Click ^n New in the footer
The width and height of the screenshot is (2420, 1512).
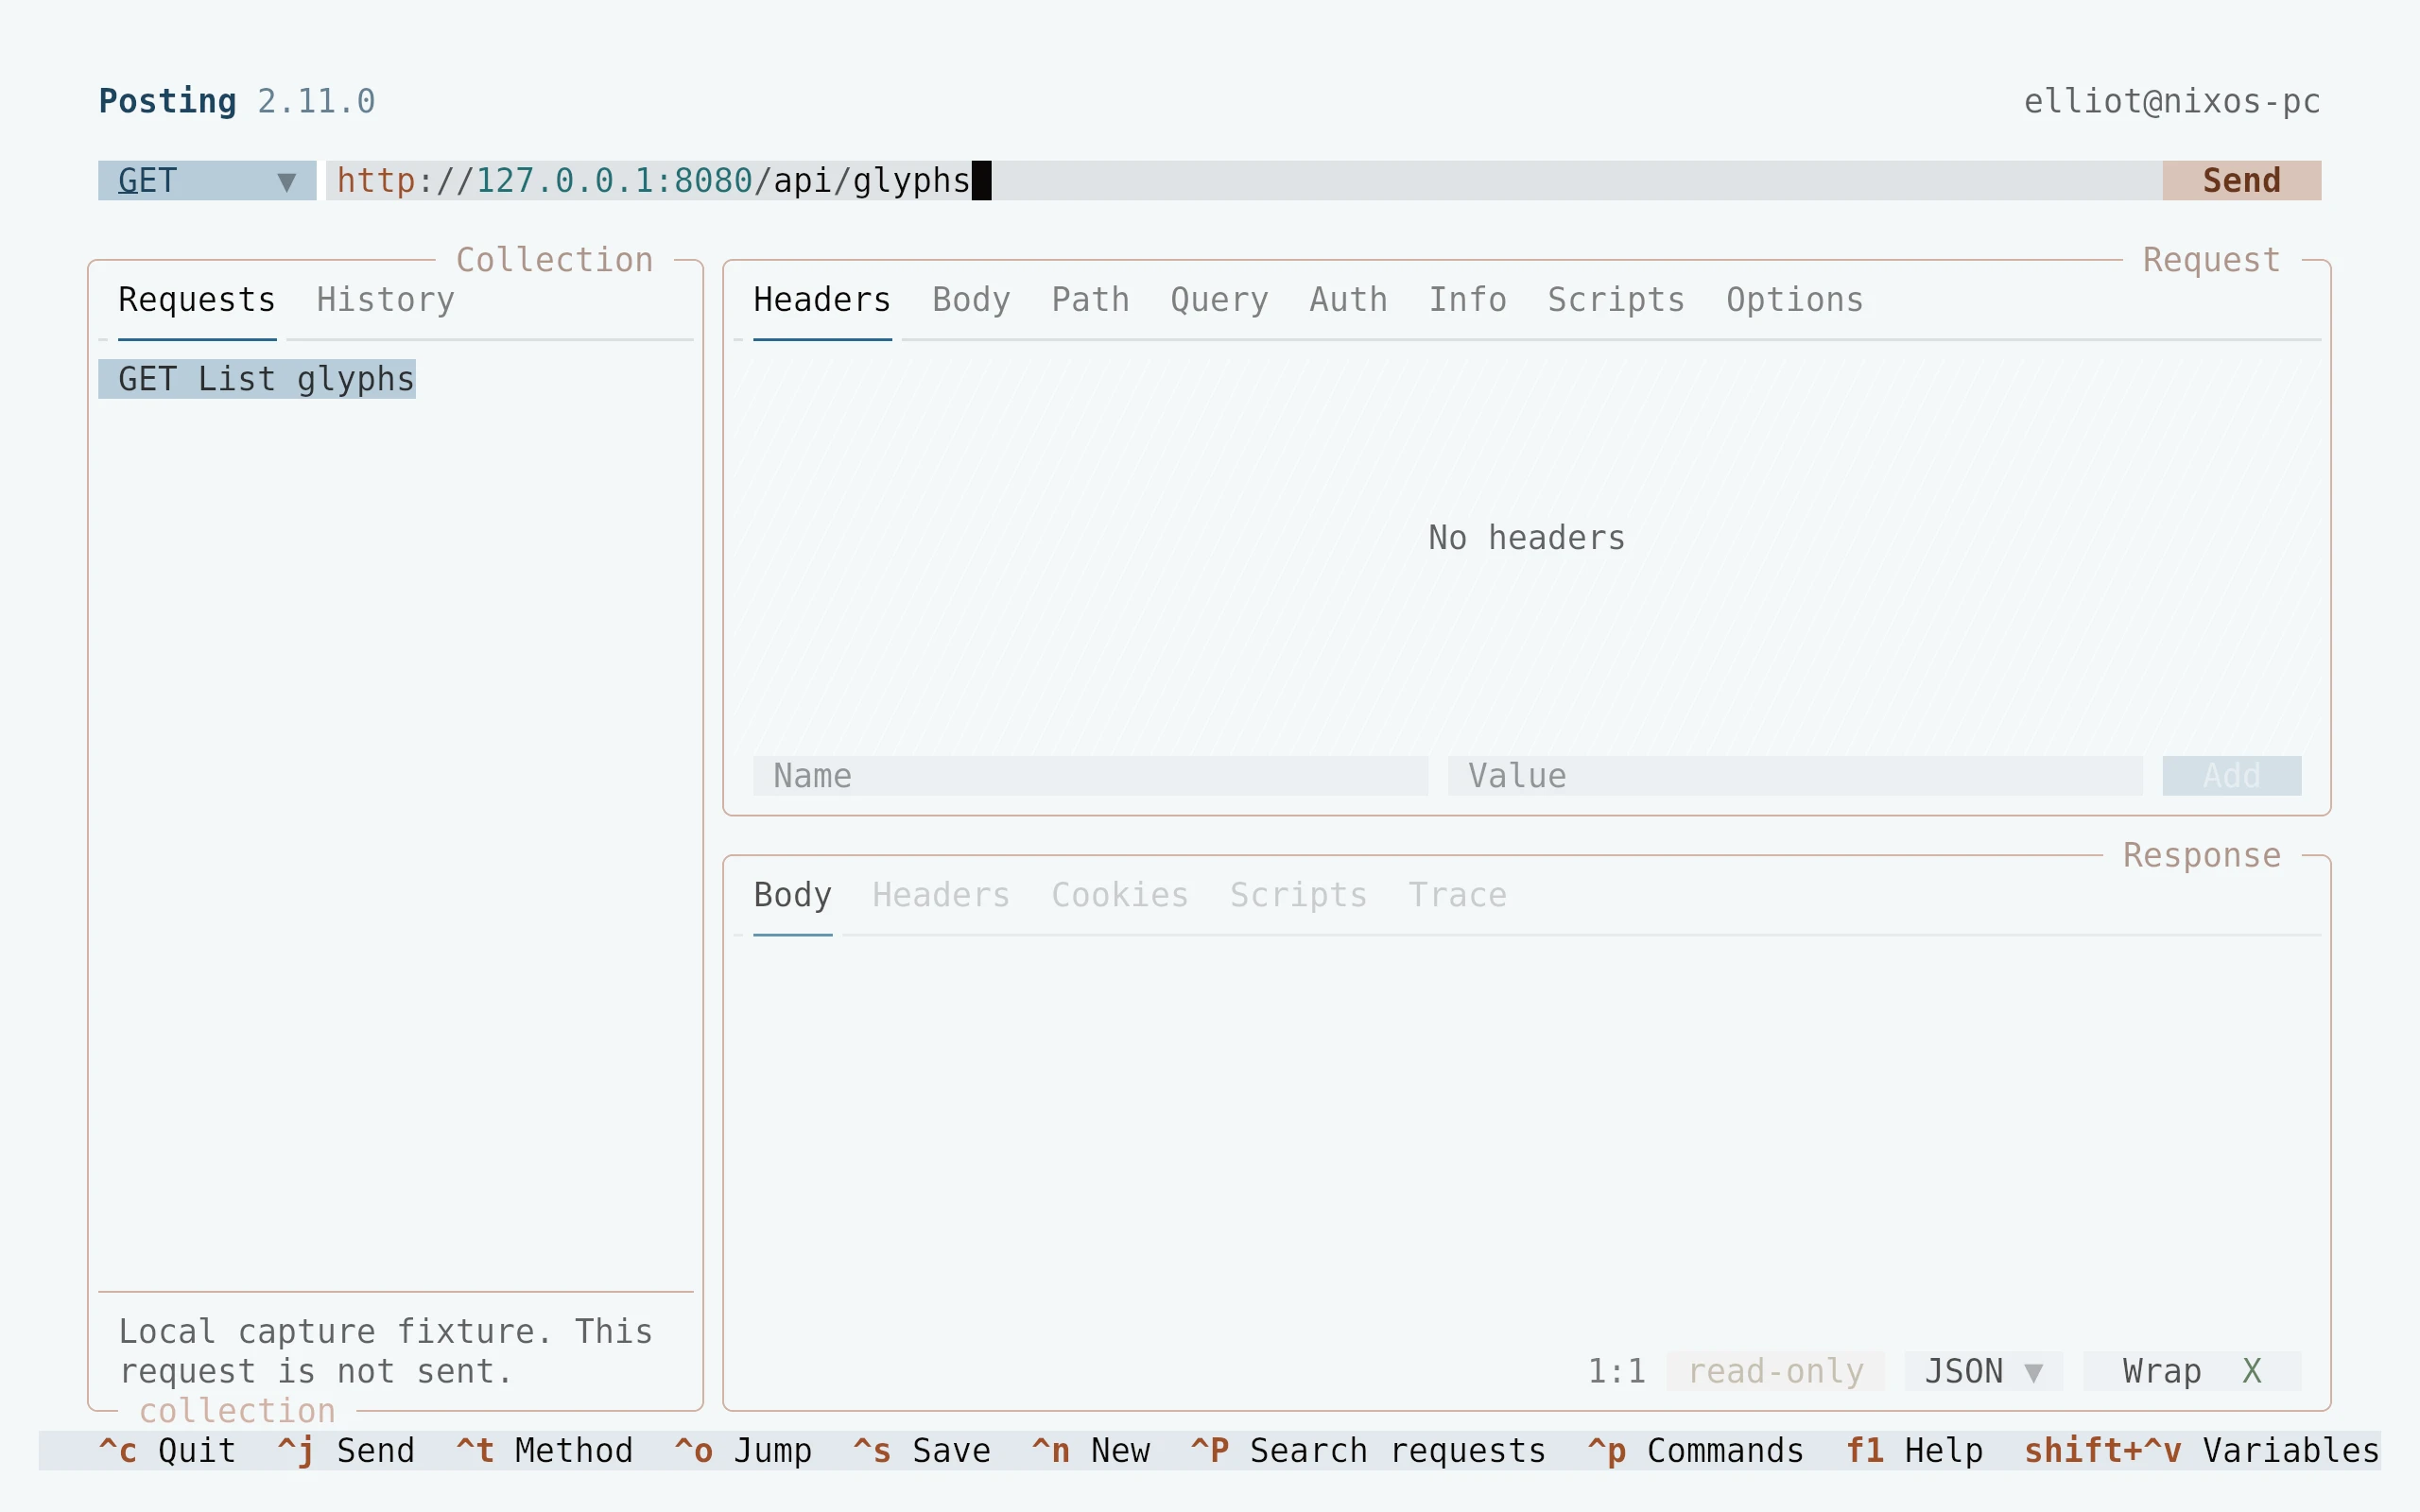tap(1090, 1450)
